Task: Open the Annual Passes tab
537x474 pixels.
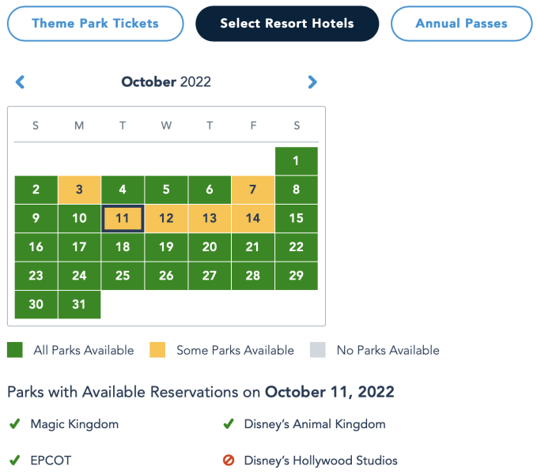Action: (461, 24)
